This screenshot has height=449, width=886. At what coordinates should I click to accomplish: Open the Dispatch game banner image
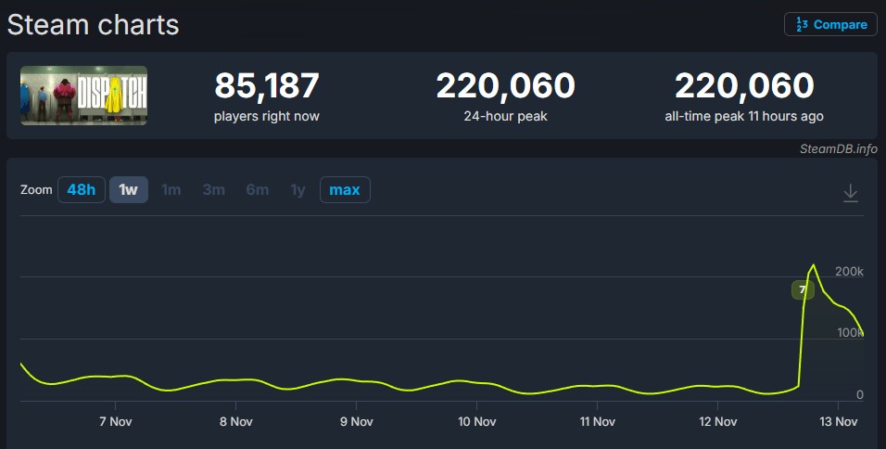[x=84, y=96]
